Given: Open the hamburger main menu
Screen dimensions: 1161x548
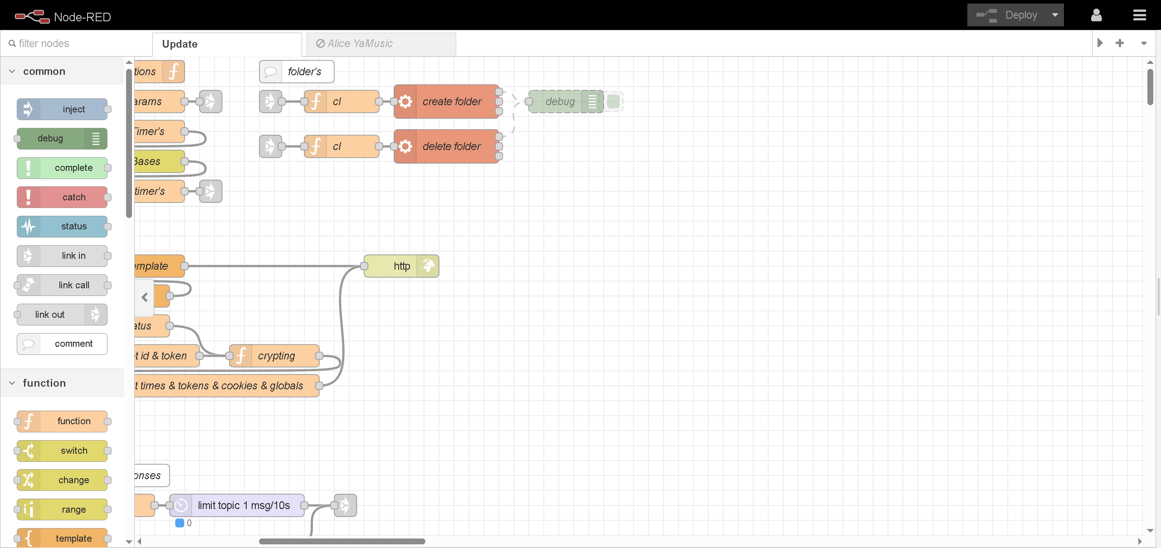Looking at the screenshot, I should click(1139, 15).
